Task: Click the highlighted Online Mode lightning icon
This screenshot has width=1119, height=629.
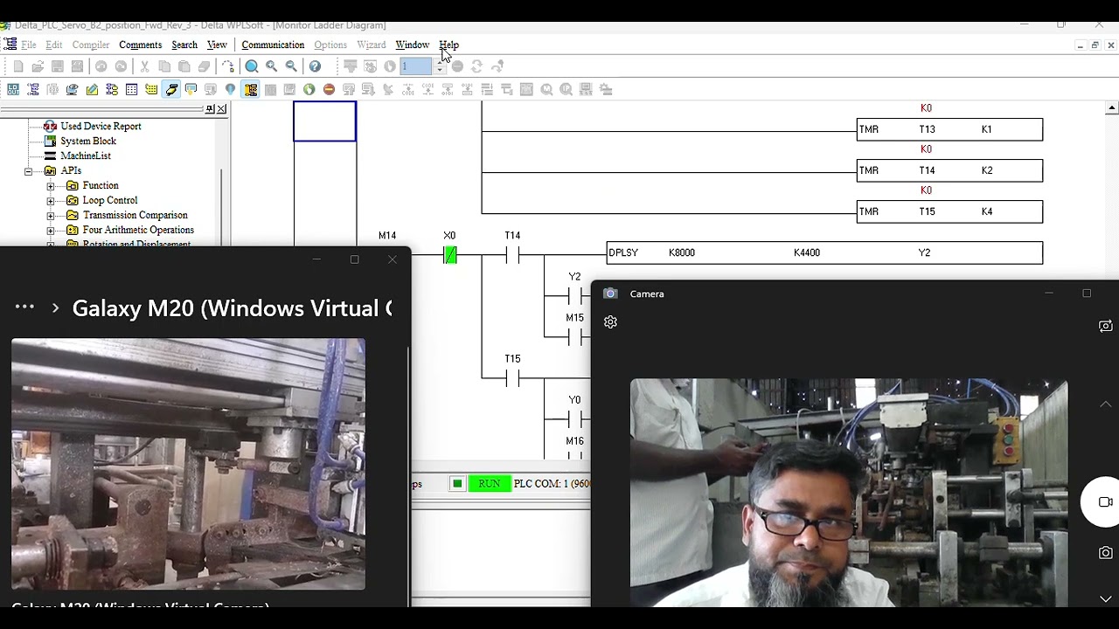Action: click(171, 89)
